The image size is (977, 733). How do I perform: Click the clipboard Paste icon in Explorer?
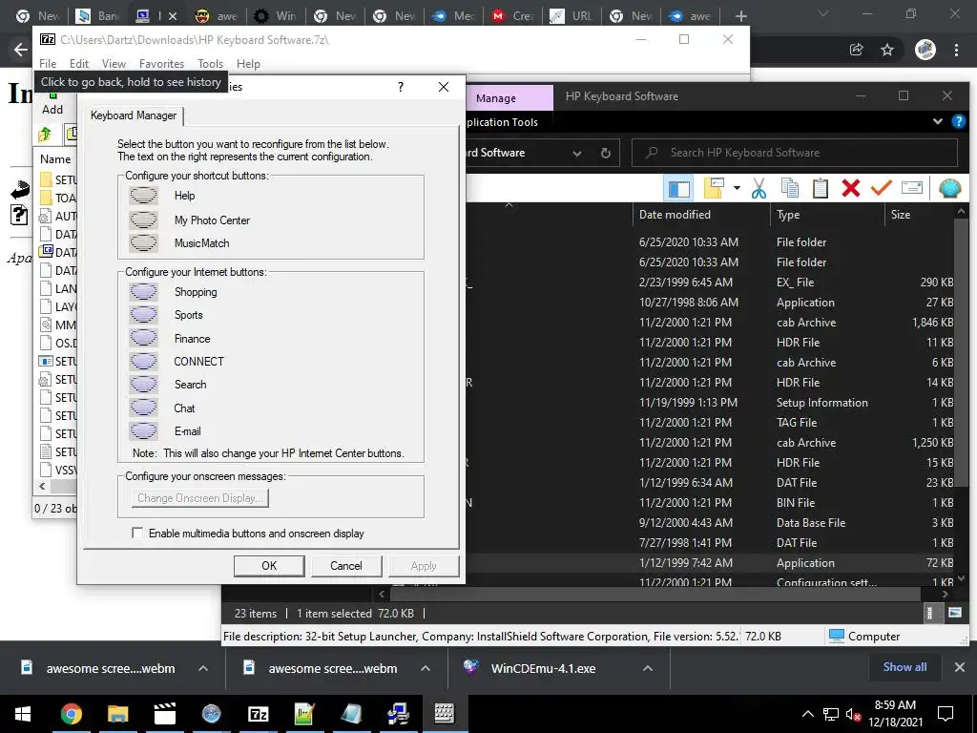point(820,188)
